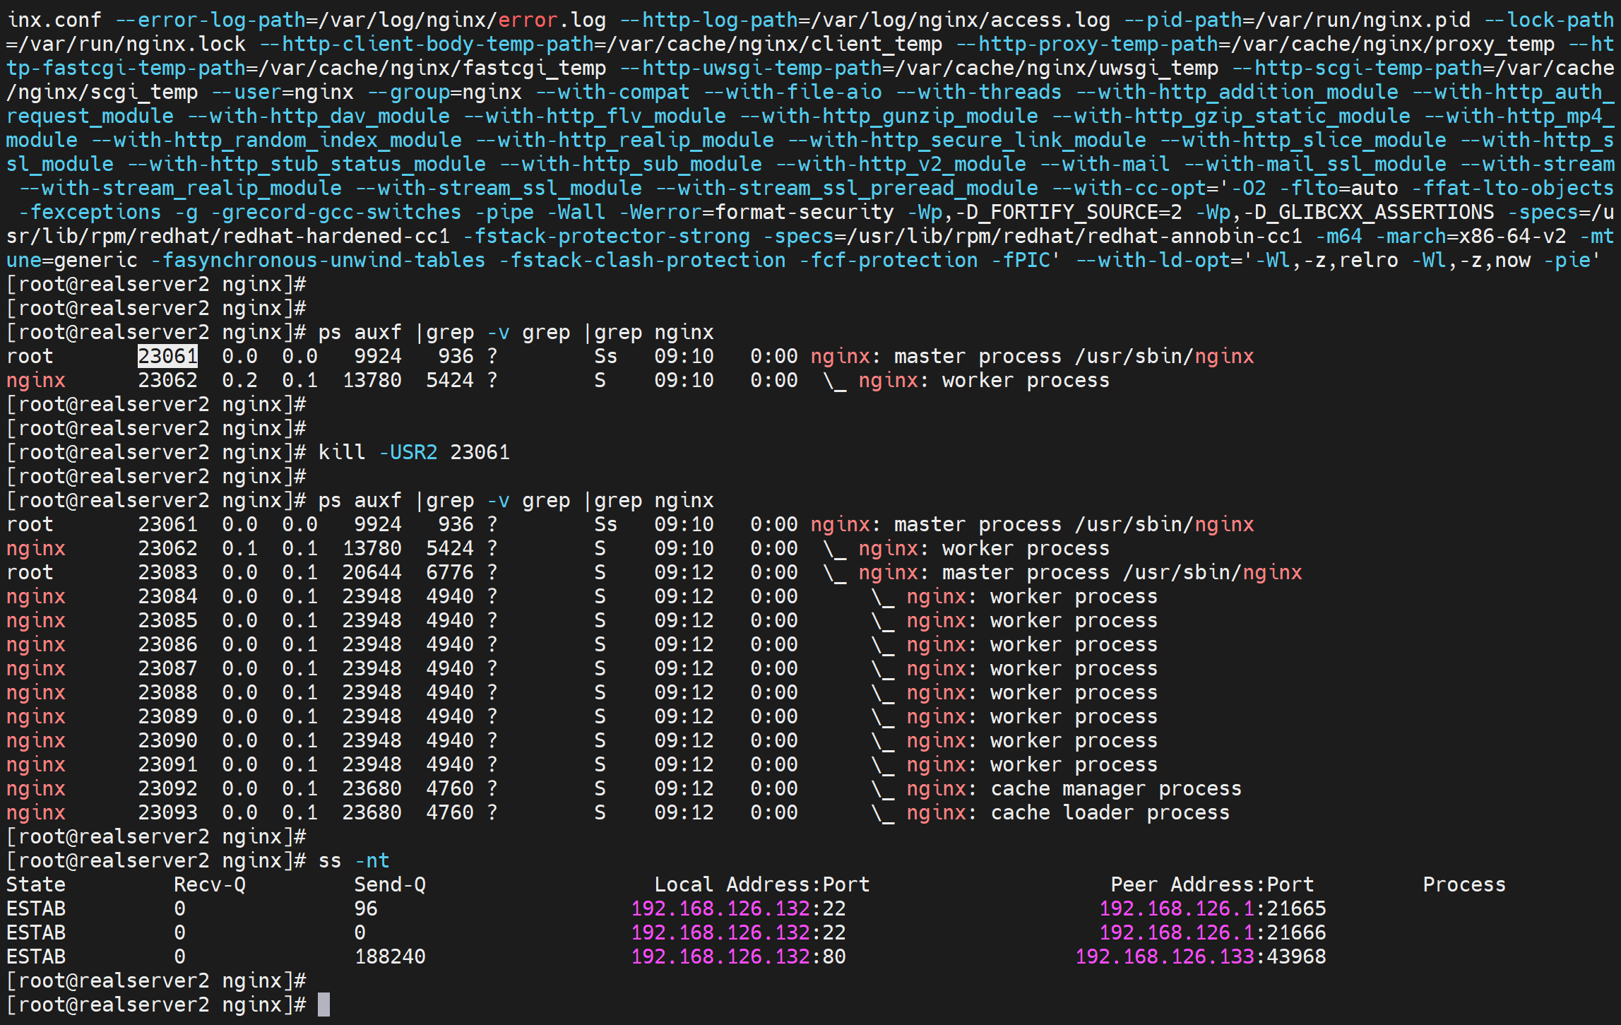Click the kill -USR2 23061 command

(413, 452)
